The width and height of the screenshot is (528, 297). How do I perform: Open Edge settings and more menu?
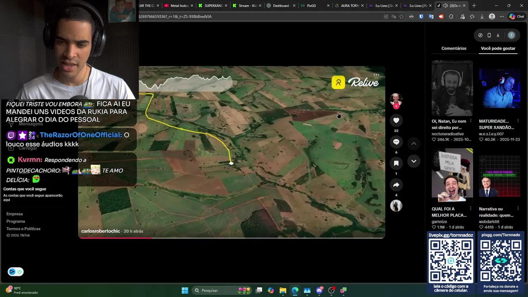point(502,16)
